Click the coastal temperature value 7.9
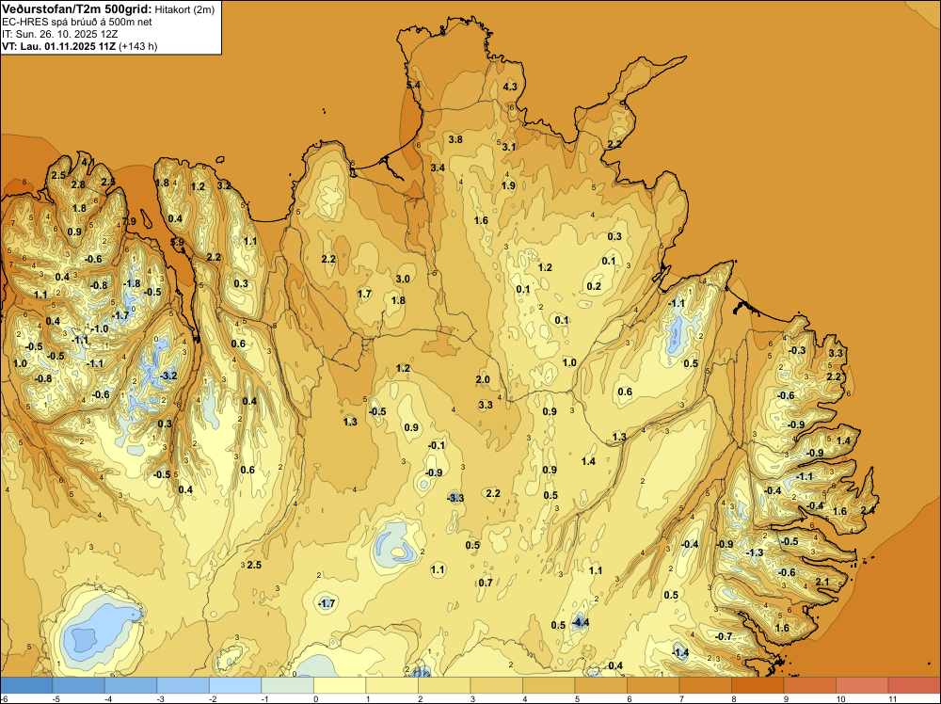This screenshot has width=941, height=704. coord(129,221)
